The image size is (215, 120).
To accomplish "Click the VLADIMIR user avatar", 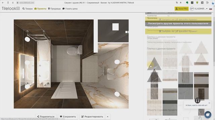I will coord(192,9).
